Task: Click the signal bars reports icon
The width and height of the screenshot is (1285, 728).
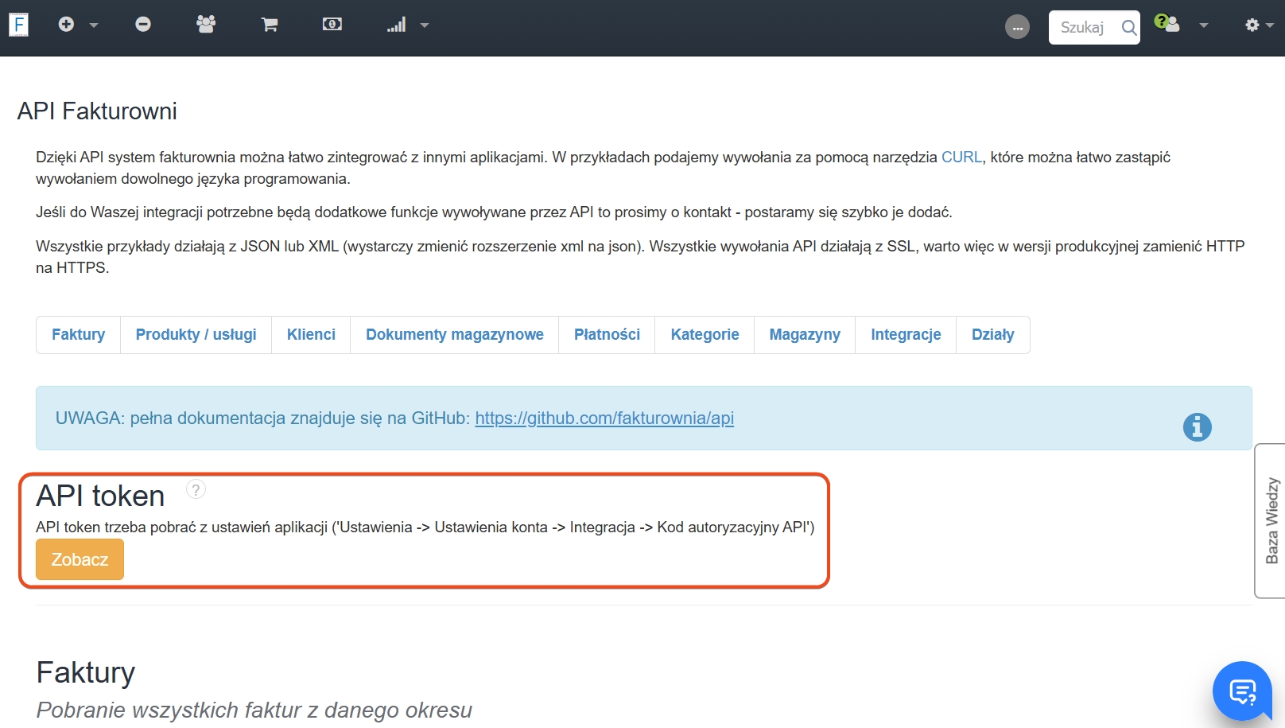Action: coord(396,25)
